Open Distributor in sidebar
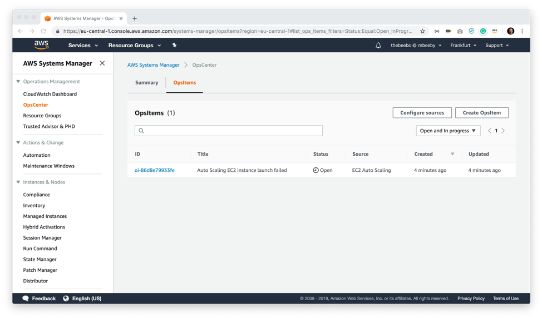This screenshot has width=542, height=318. [x=35, y=281]
